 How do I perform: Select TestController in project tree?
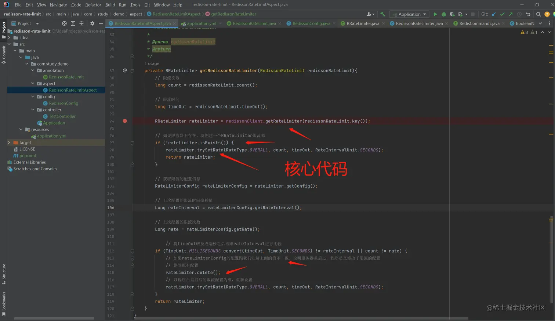point(62,117)
